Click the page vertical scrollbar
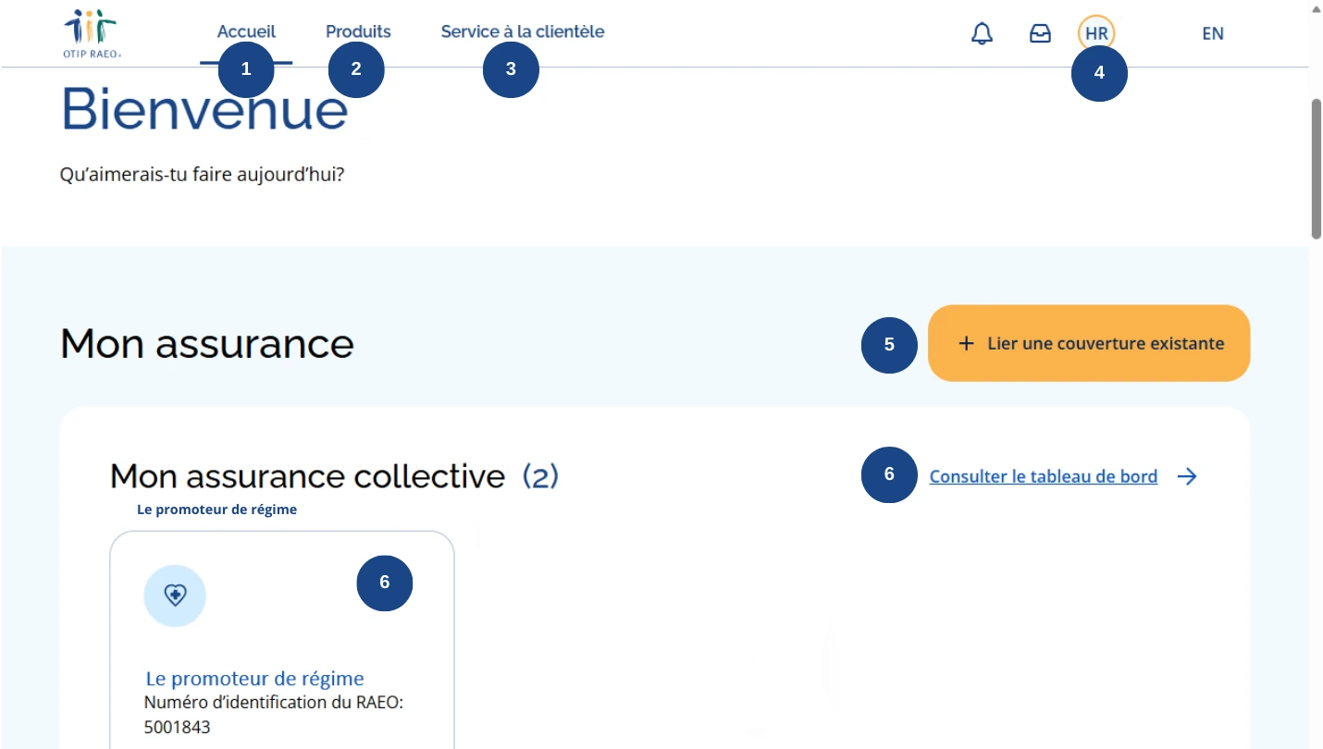 [x=1316, y=168]
